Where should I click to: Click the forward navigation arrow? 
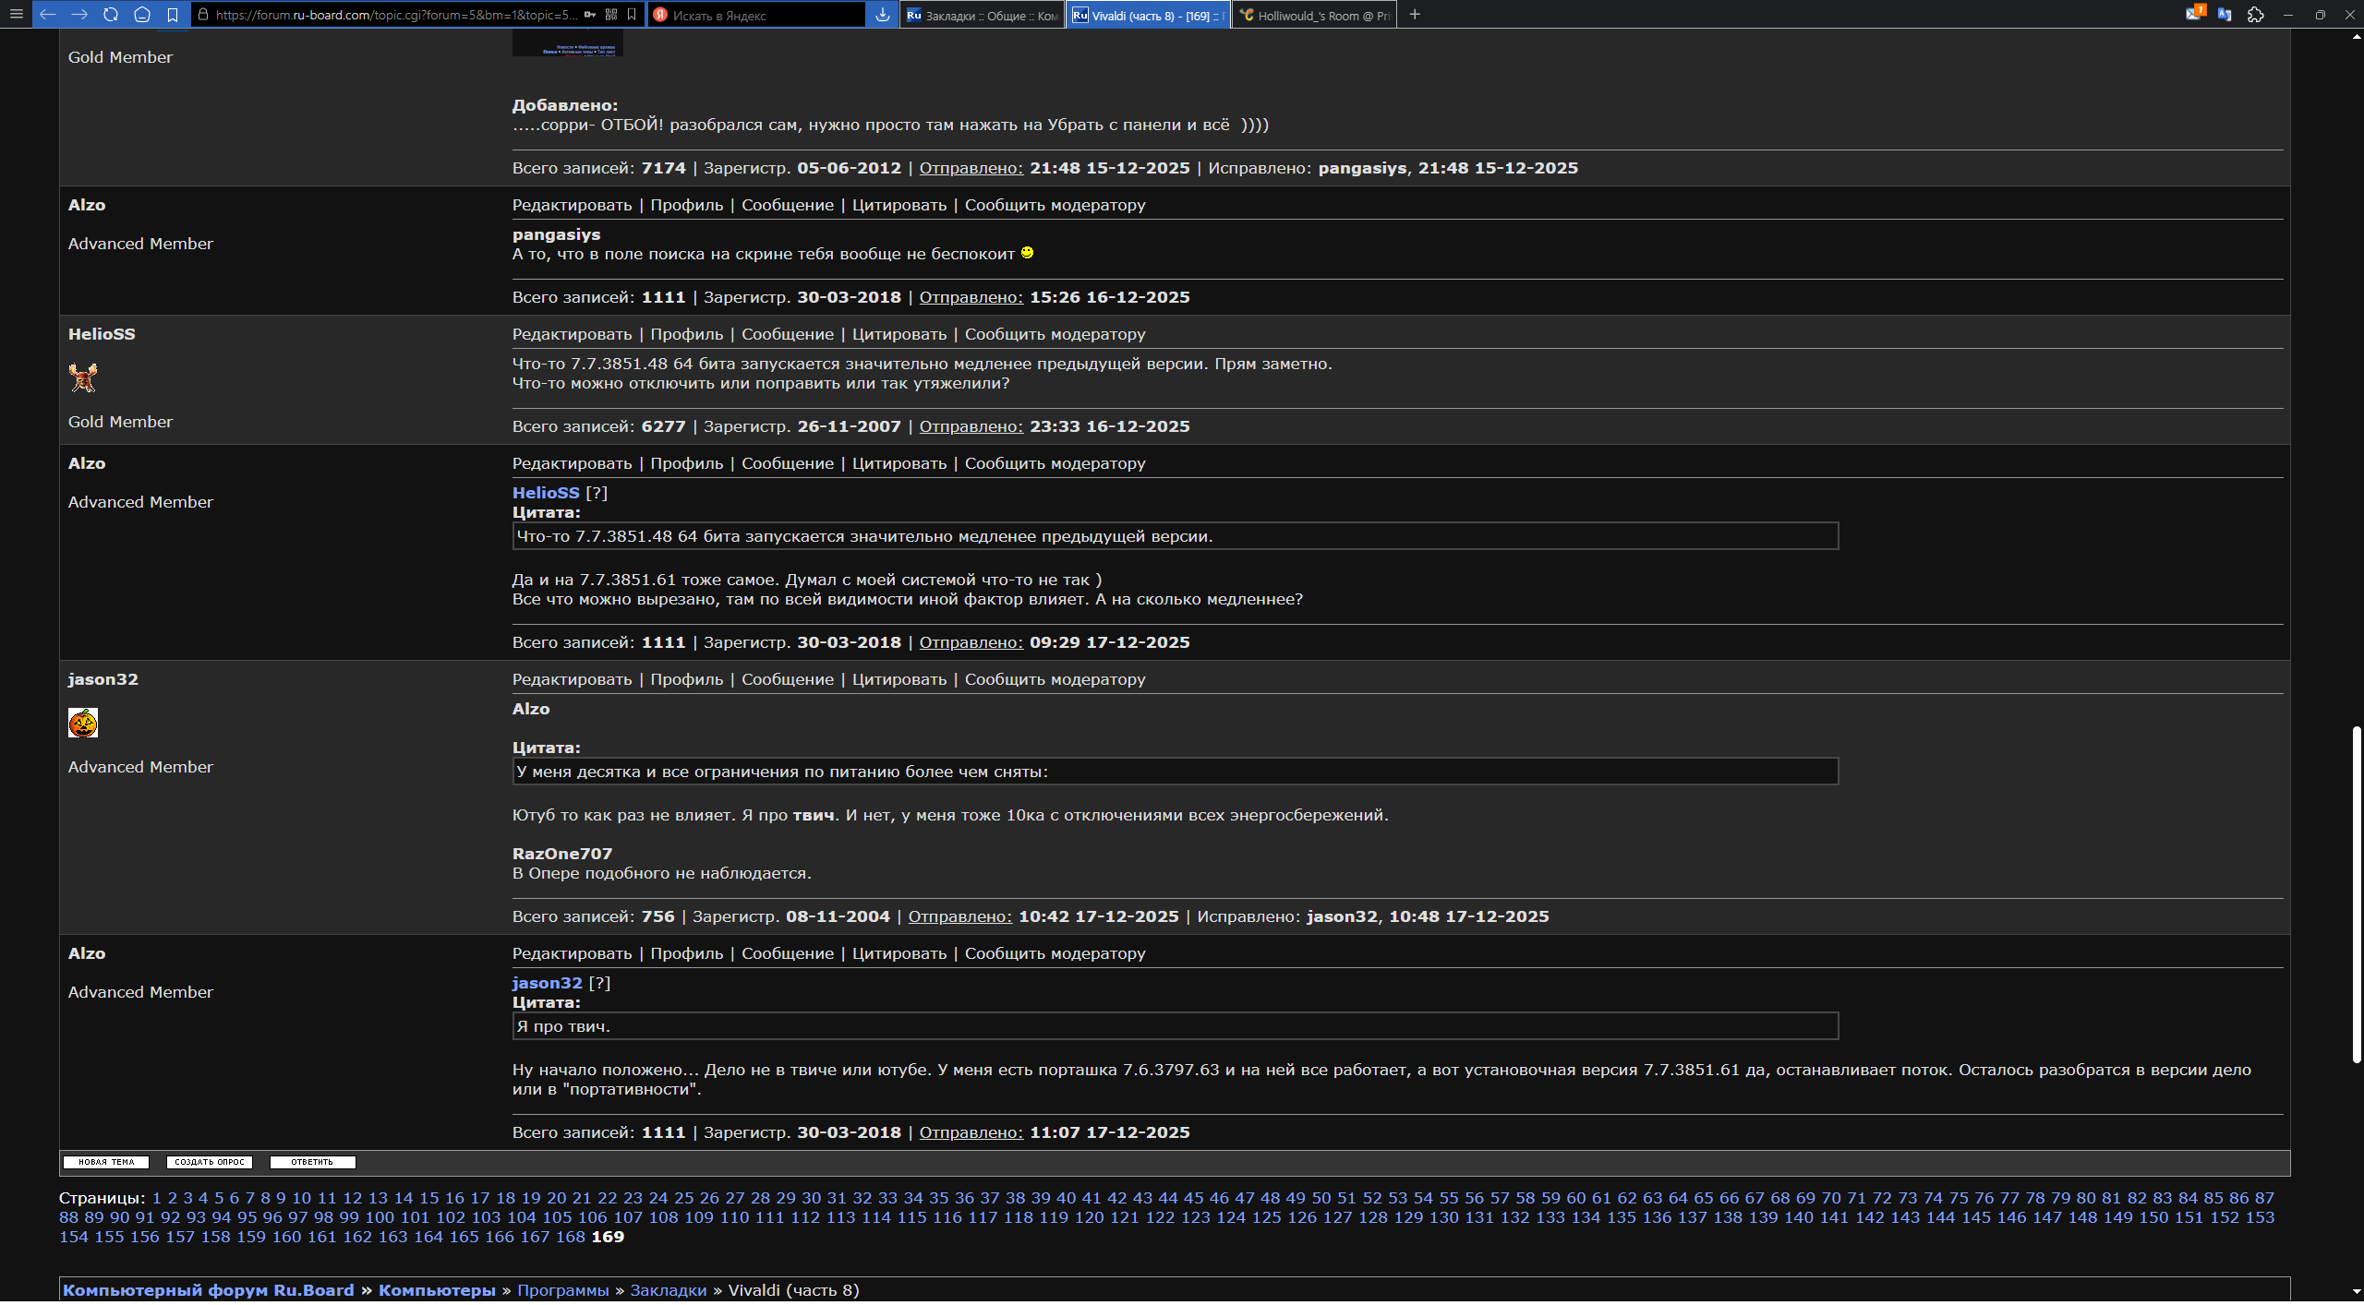click(x=79, y=14)
